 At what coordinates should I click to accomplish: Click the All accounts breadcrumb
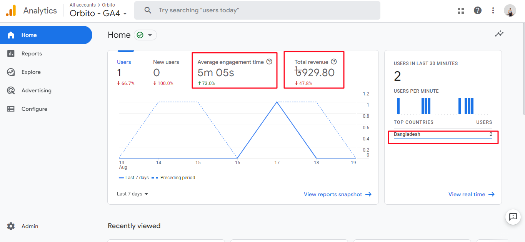pyautogui.click(x=83, y=5)
